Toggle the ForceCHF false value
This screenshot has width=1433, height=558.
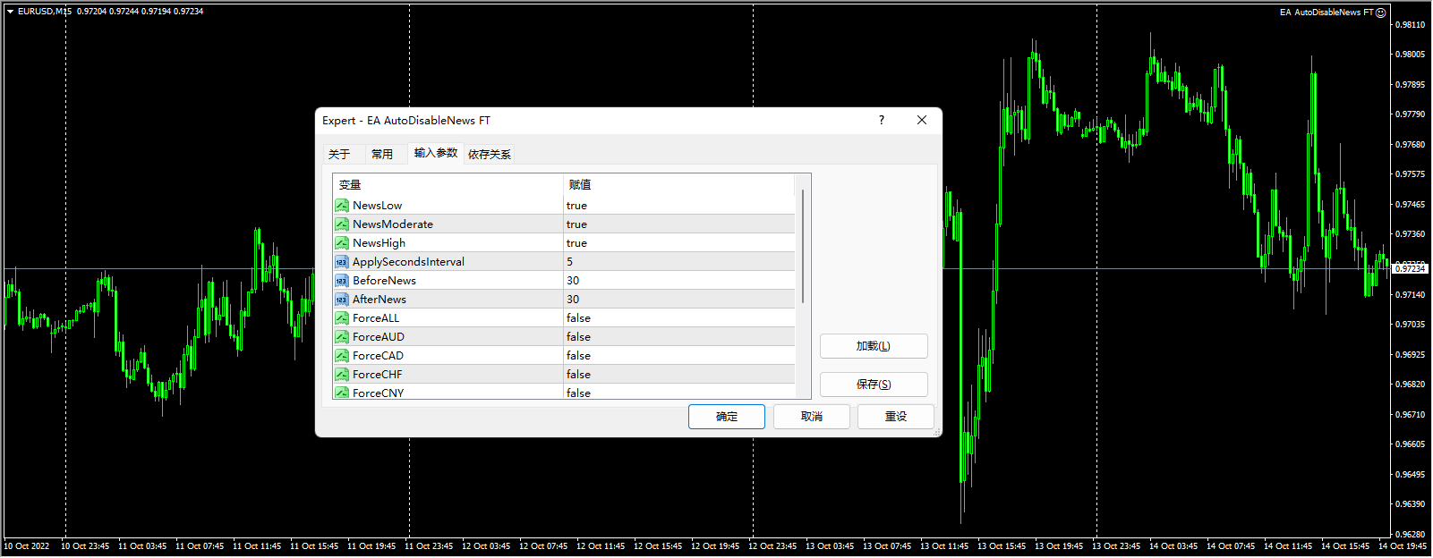pos(678,375)
